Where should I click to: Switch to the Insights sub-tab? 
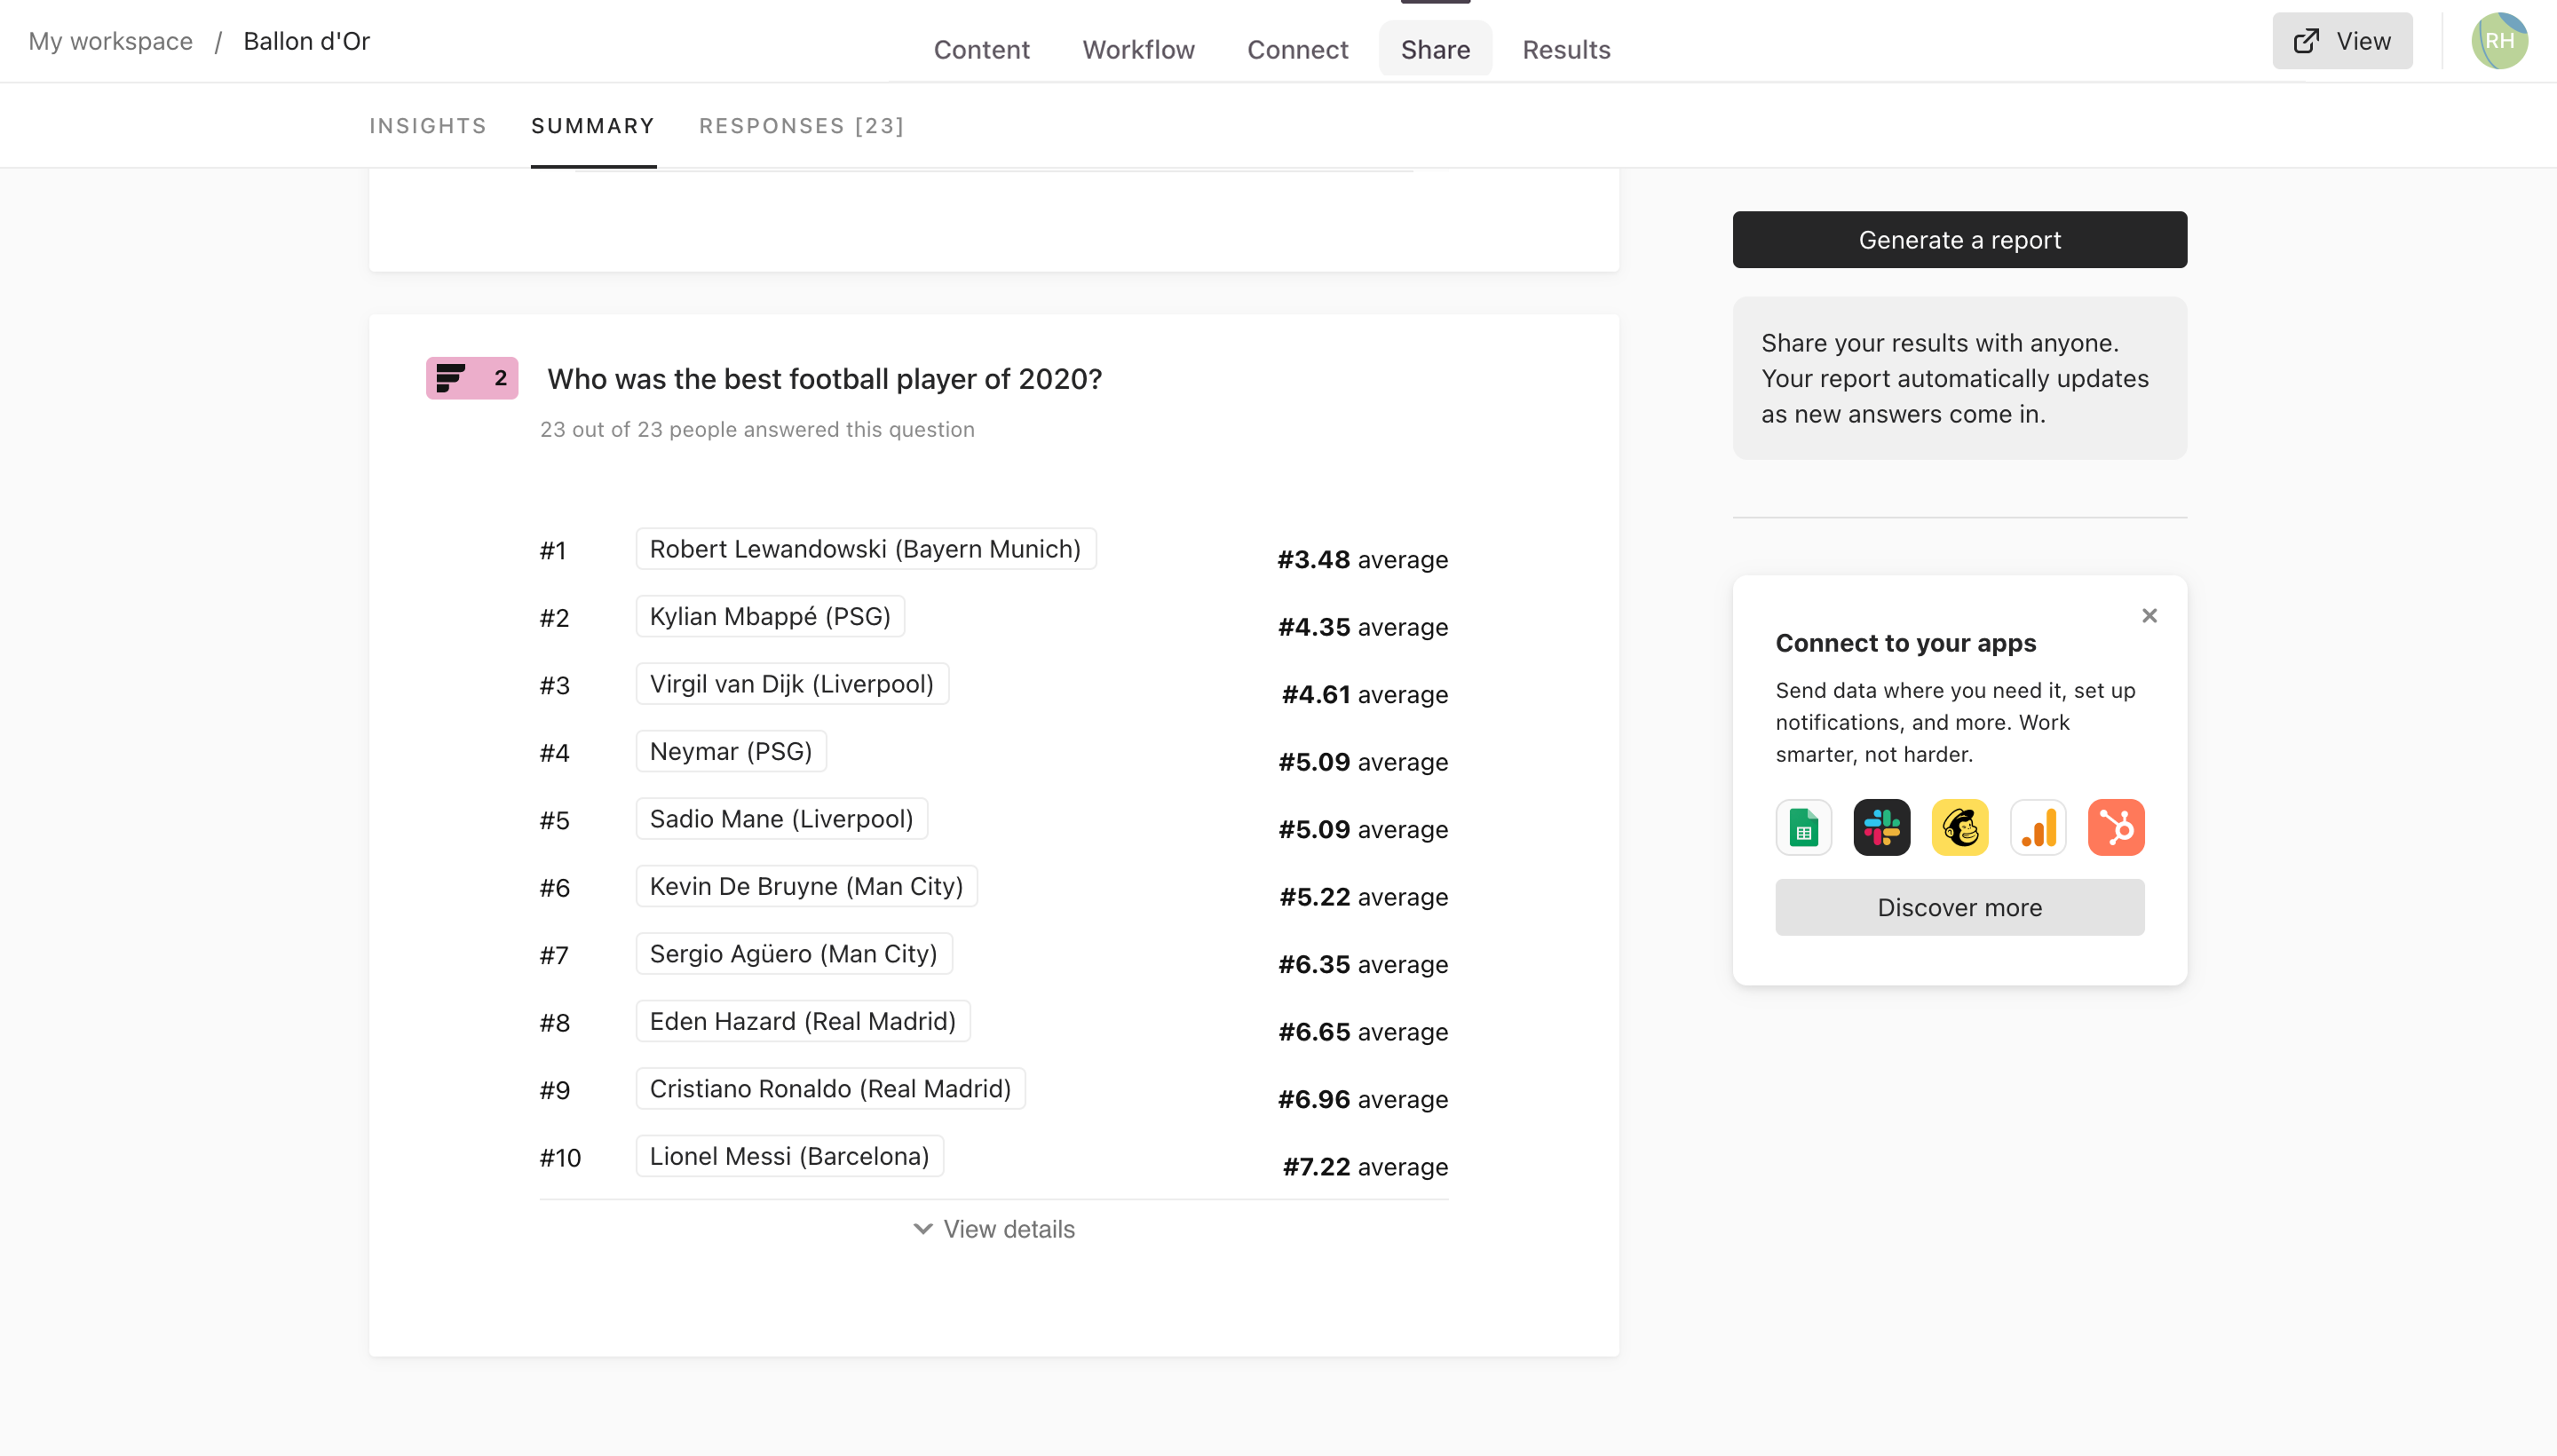click(428, 126)
